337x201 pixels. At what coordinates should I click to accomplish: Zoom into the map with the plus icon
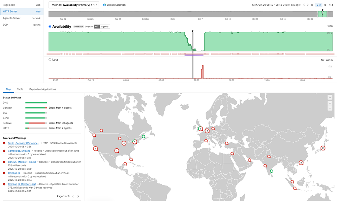tap(330, 103)
